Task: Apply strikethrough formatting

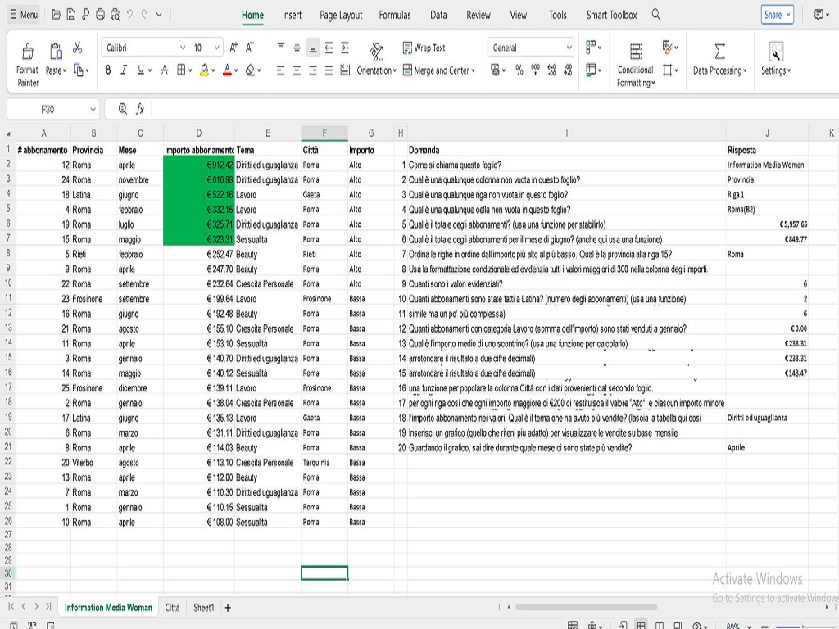Action: tap(164, 70)
